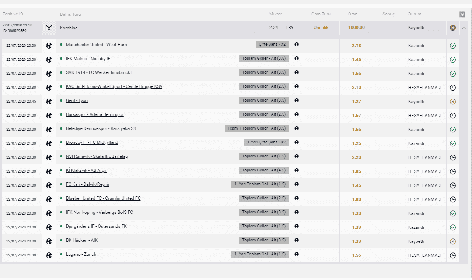The height and width of the screenshot is (280, 472).
Task: Click the green won checkmark for Manchester United row
Action: 453,46
